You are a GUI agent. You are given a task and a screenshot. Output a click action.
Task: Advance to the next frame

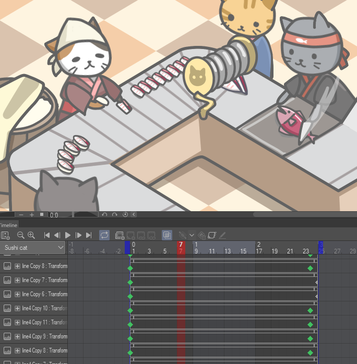point(78,235)
